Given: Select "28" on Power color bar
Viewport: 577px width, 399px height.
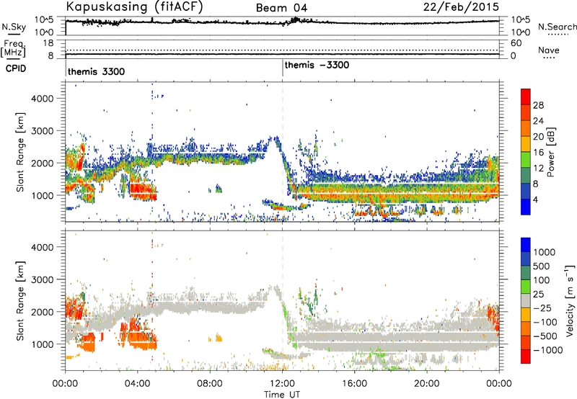Looking at the screenshot, I should coord(538,105).
